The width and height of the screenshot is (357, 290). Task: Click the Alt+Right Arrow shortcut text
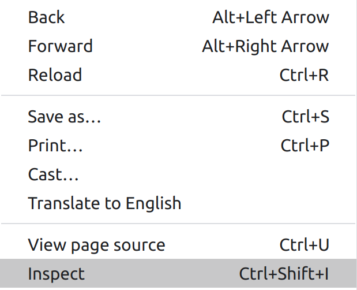pyautogui.click(x=265, y=46)
